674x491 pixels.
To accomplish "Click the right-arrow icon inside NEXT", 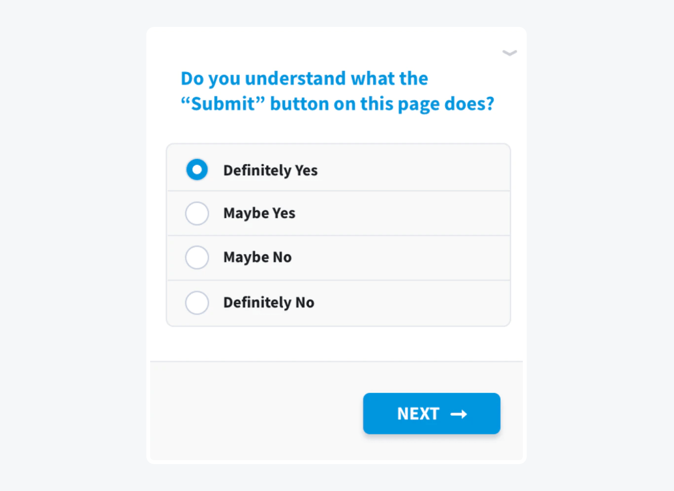I will point(460,413).
